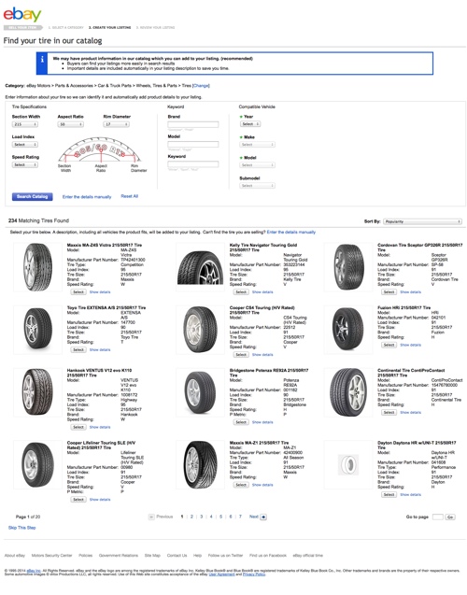Click Enter the details manually above results

(291, 232)
